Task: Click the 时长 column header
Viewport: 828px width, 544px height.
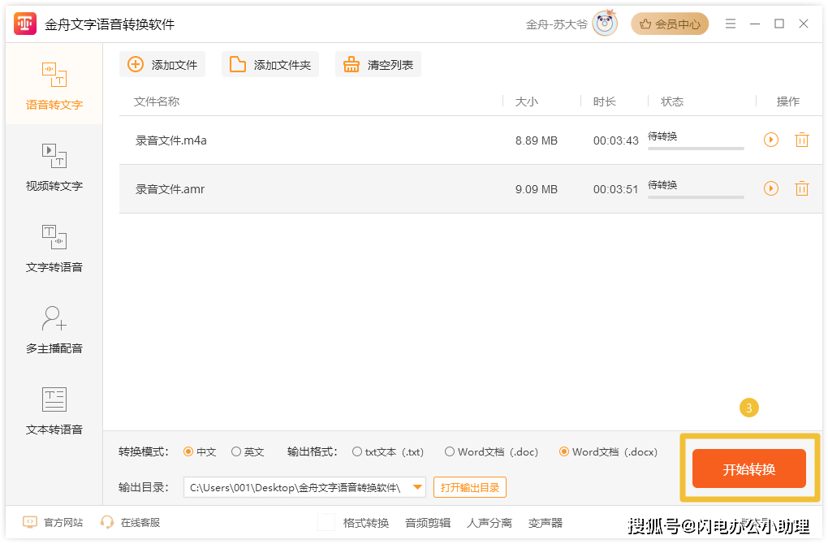Action: [604, 101]
